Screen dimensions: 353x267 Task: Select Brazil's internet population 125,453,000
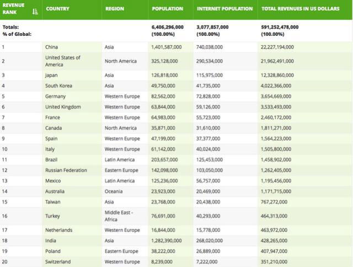[212, 160]
